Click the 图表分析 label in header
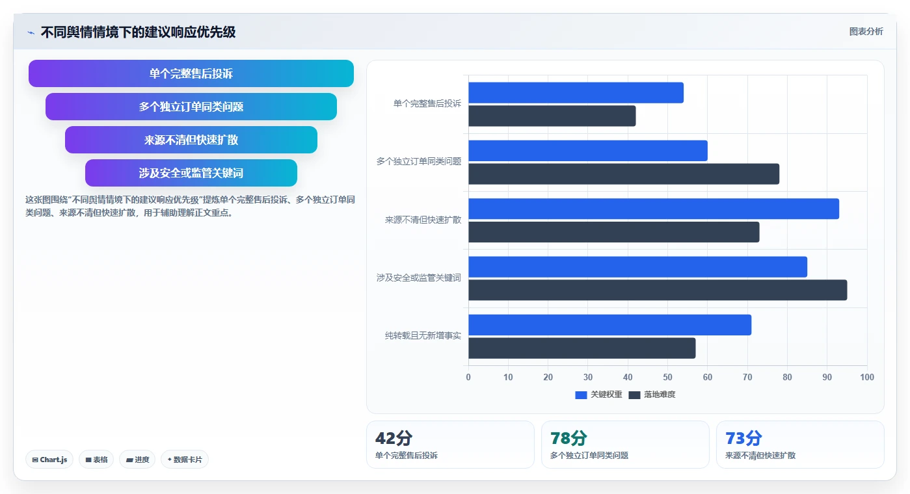910x494 pixels. [866, 31]
